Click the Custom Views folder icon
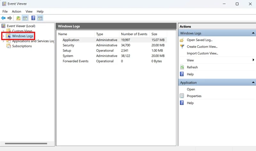Viewport: 256px width, 151px height. (x=9, y=30)
